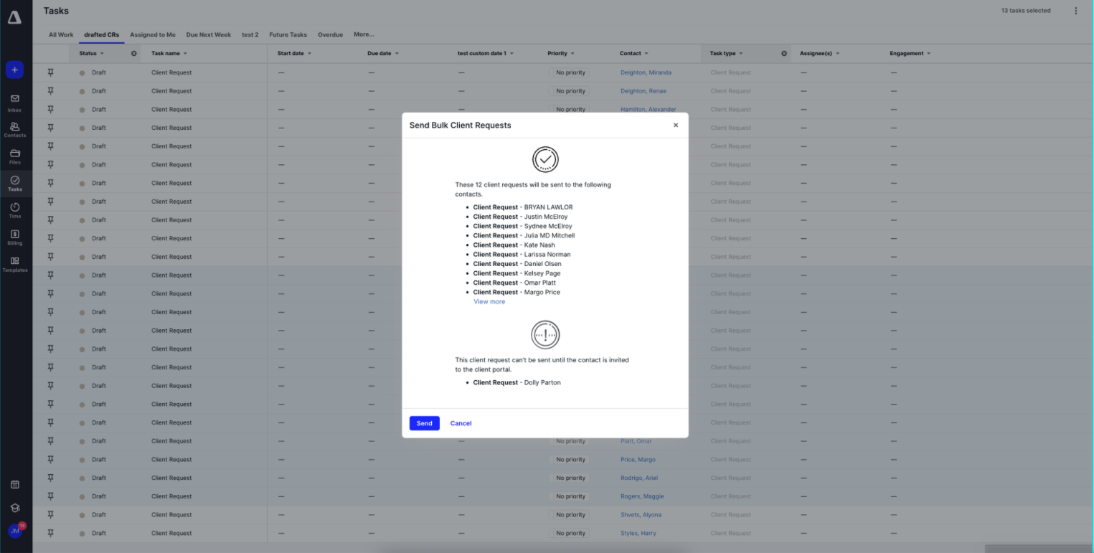The image size is (1094, 553).
Task: Open the calendar icon in sidebar bottom
Action: [14, 484]
